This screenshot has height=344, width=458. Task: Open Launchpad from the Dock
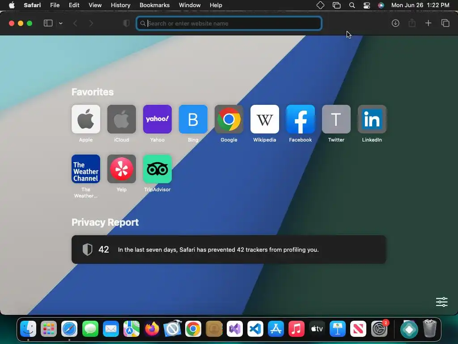pos(49,329)
